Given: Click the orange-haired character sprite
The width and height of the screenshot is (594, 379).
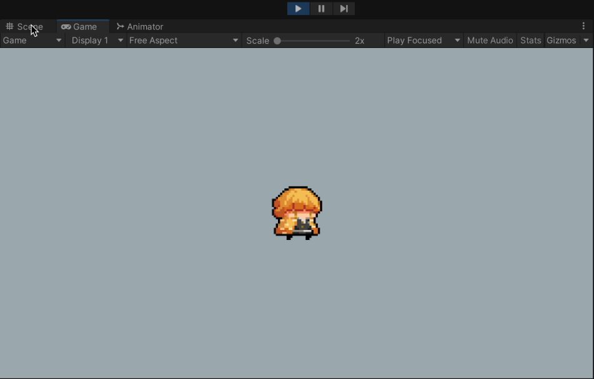Looking at the screenshot, I should pos(297,213).
